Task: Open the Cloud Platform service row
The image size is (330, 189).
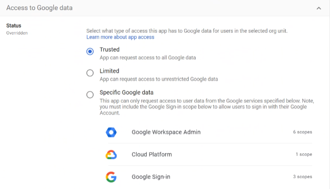Action: coord(209,154)
